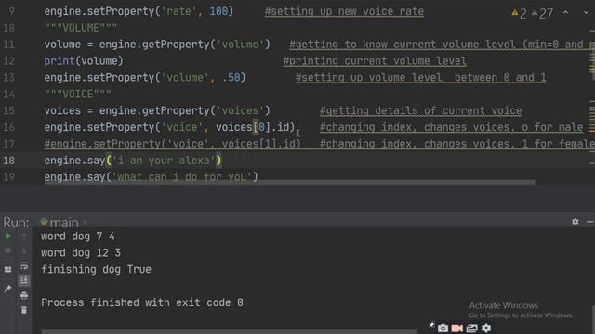Click 'word dog 12 3' console output
Viewport: 595px width, 334px height.
click(81, 253)
